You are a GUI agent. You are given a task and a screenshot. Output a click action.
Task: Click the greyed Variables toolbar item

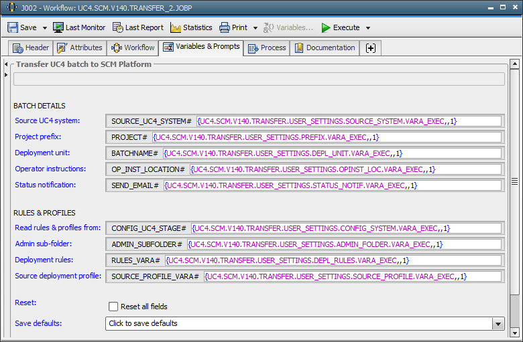(x=288, y=27)
